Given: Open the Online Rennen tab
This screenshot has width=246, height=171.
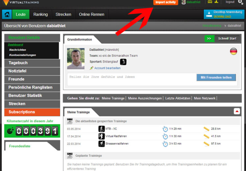Looking at the screenshot, I should pyautogui.click(x=92, y=14).
